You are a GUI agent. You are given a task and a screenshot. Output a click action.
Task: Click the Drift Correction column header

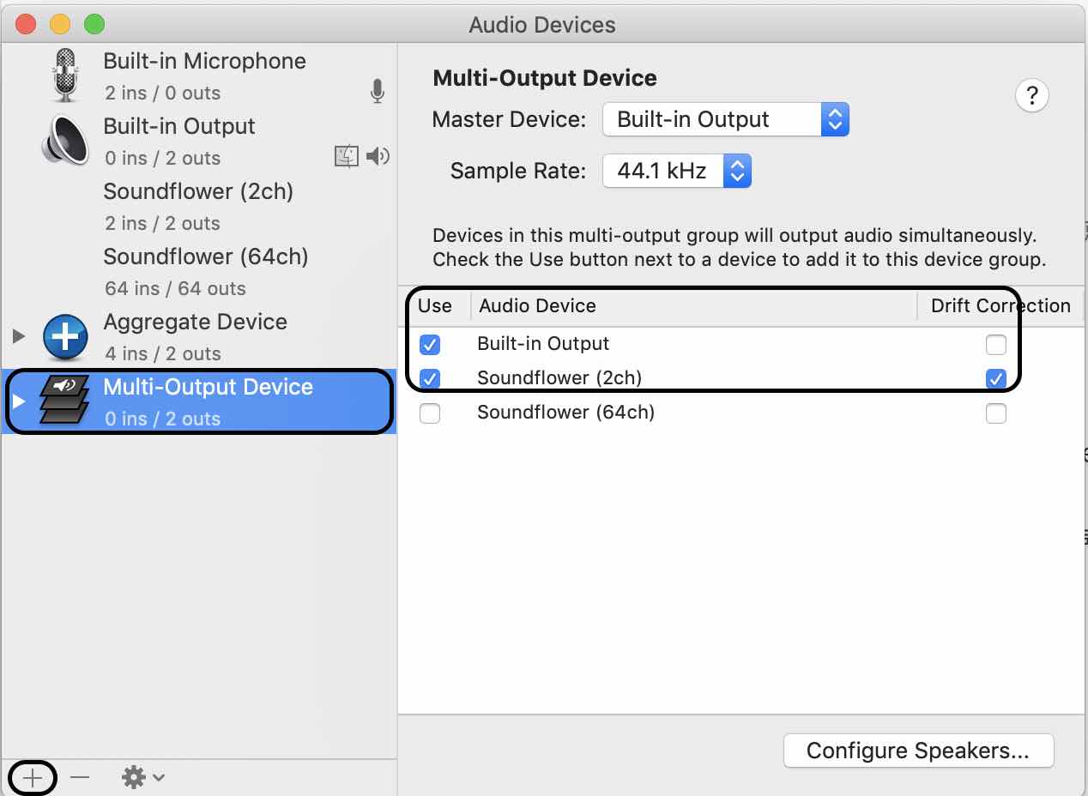point(1000,306)
